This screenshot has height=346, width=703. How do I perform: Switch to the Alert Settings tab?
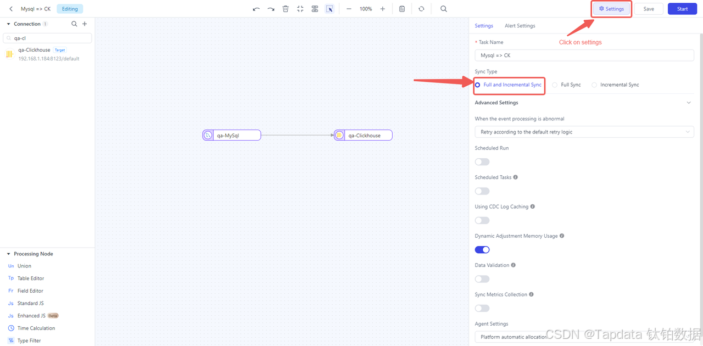click(520, 26)
